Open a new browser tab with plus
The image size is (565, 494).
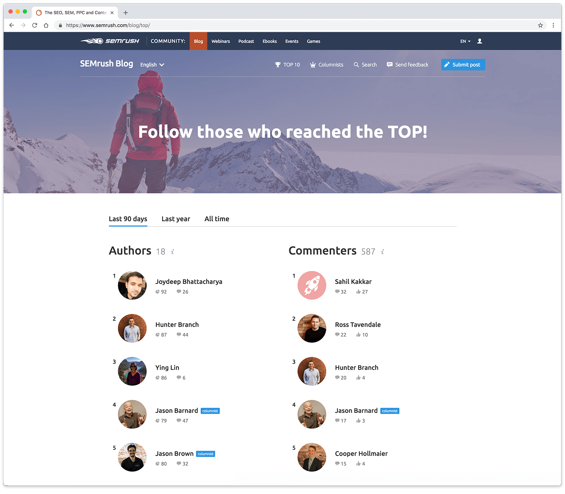point(125,13)
